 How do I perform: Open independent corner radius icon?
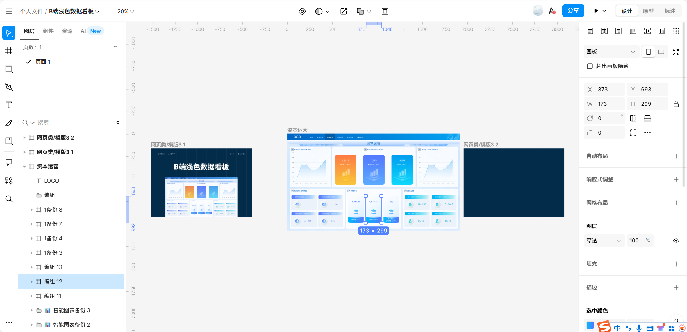[x=633, y=133]
